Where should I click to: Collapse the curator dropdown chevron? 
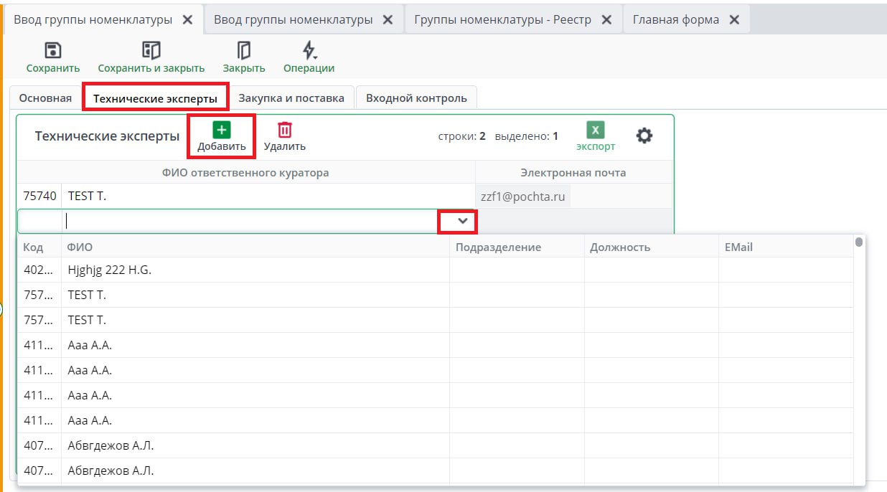tap(463, 221)
